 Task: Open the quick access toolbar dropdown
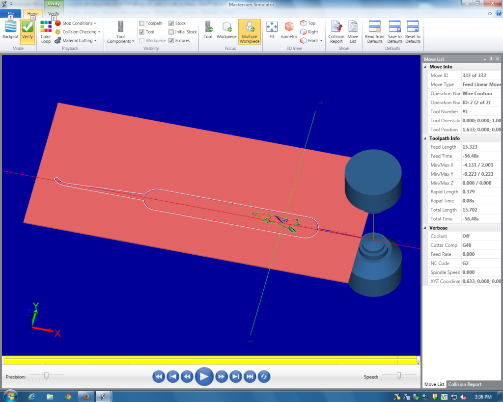[x=11, y=4]
